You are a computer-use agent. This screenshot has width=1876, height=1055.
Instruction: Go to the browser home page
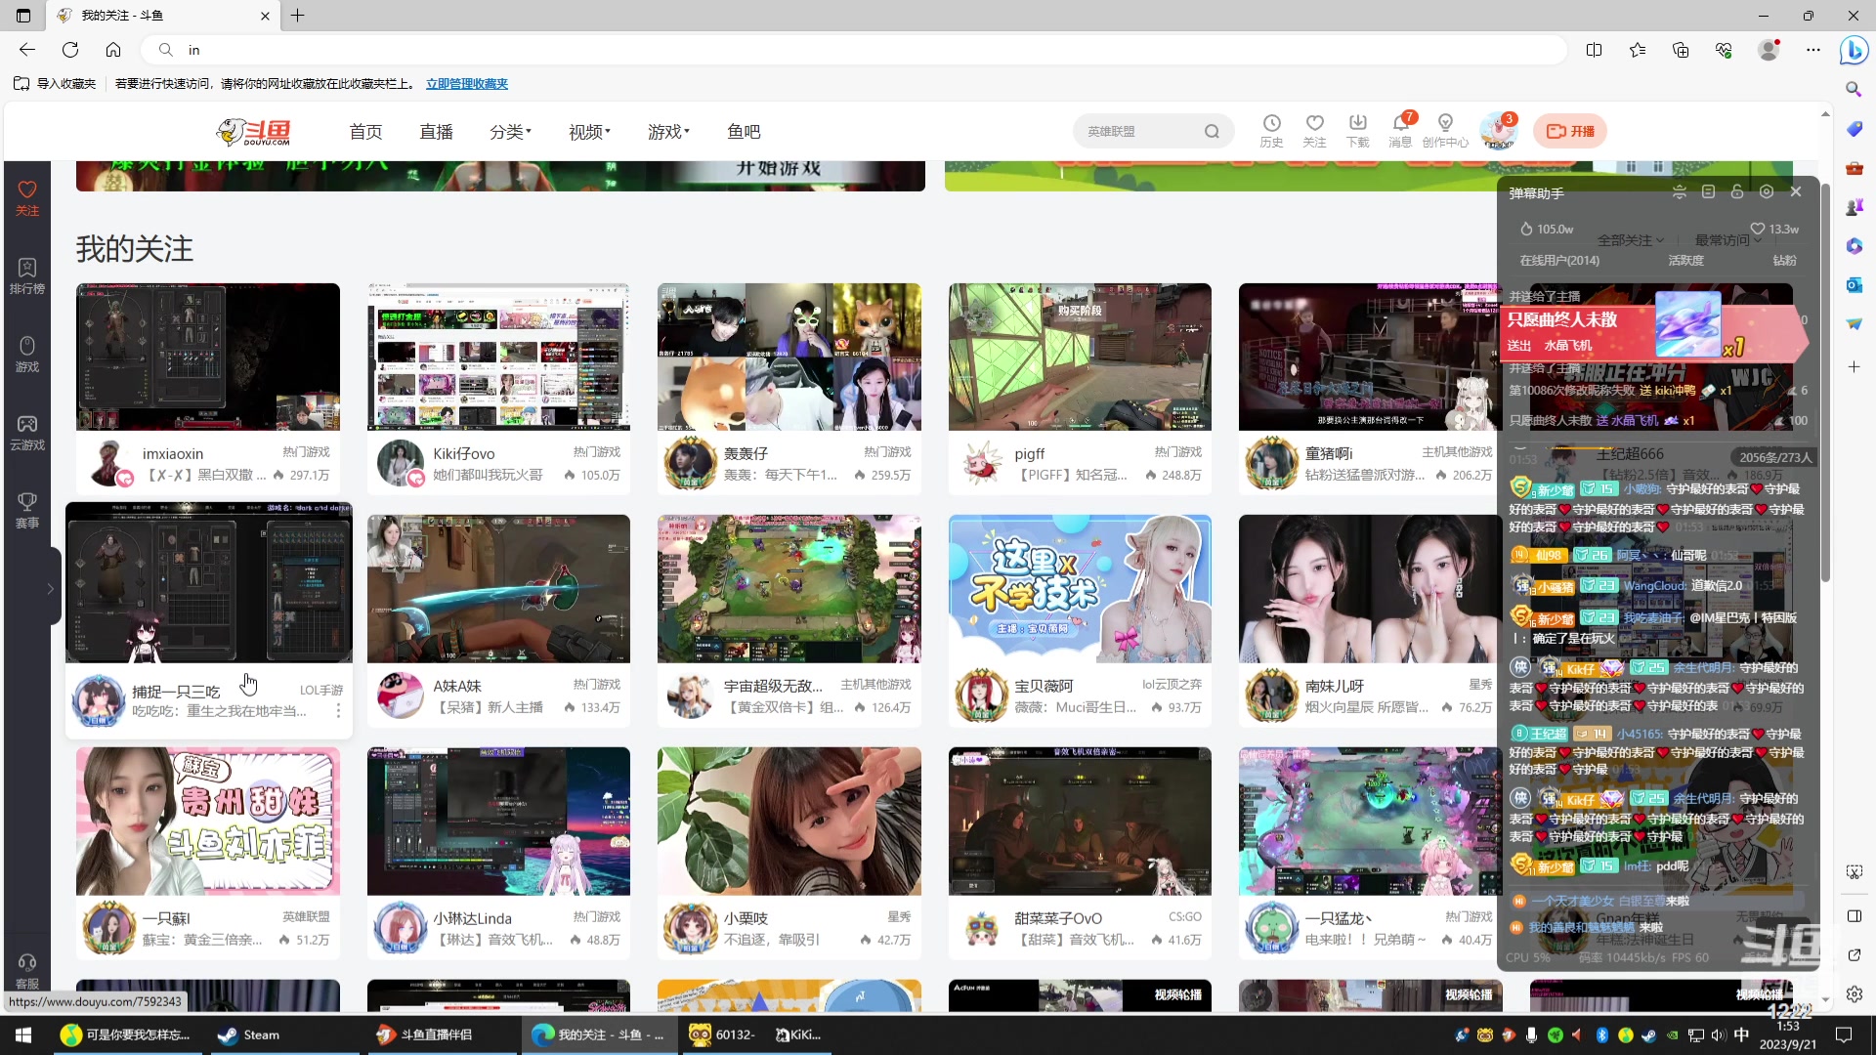(x=113, y=50)
